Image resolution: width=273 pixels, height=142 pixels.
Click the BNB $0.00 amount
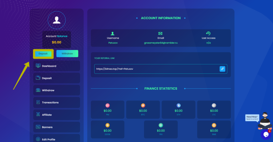click(x=214, y=131)
